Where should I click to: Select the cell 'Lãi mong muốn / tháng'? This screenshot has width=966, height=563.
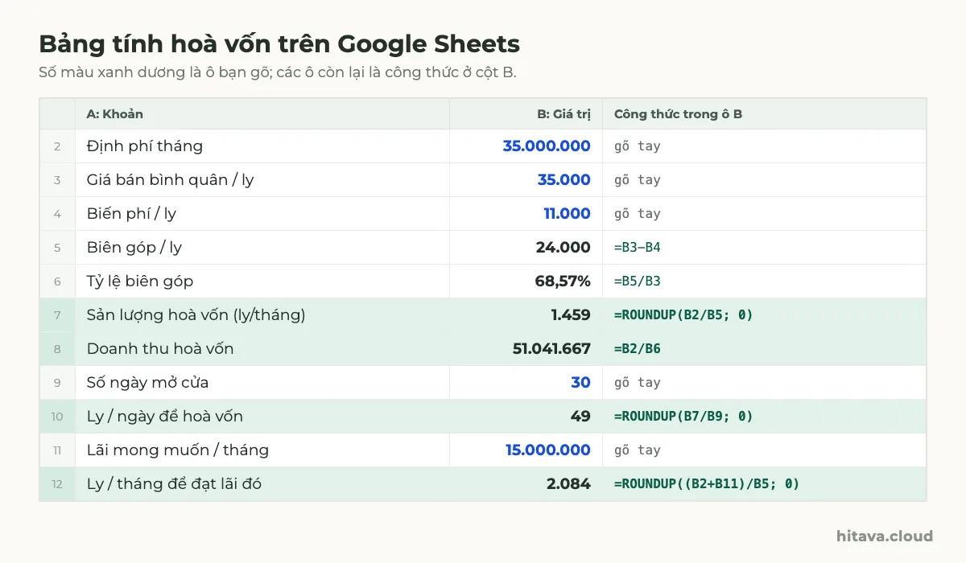[262, 450]
